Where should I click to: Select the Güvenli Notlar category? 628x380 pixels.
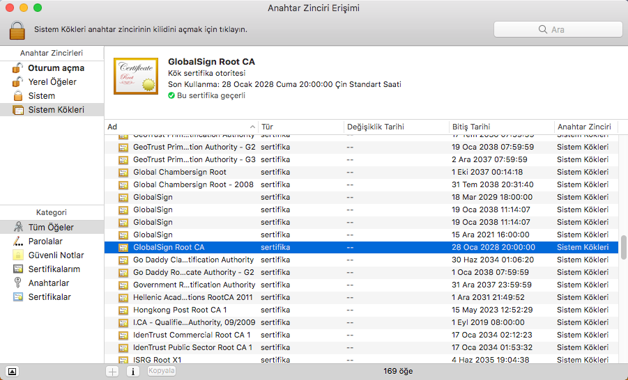coord(56,255)
